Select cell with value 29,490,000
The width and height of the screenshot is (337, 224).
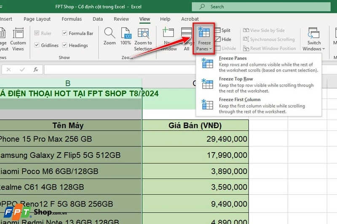point(195,139)
